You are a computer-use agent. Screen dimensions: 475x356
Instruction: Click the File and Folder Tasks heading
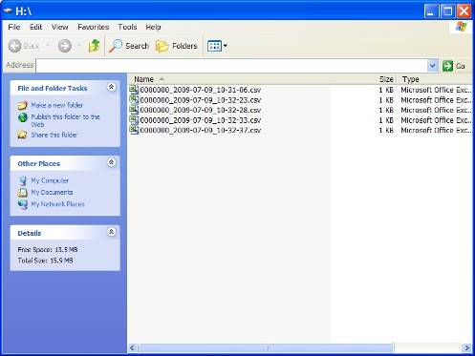point(53,88)
